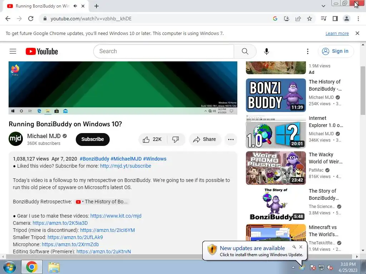Screen dimensions: 366x274
Task: Open Minecraft vs The World's video title
Action: (x=323, y=231)
